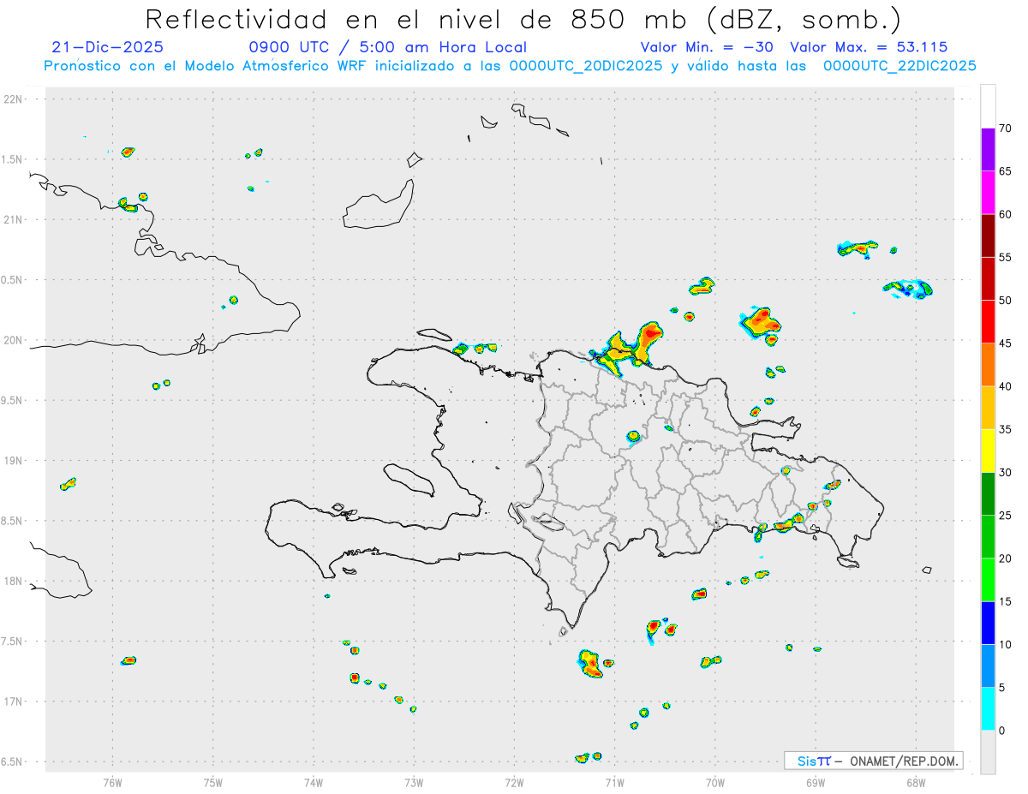Click the colorbar tick label '25'
The image size is (1028, 794).
[1005, 516]
